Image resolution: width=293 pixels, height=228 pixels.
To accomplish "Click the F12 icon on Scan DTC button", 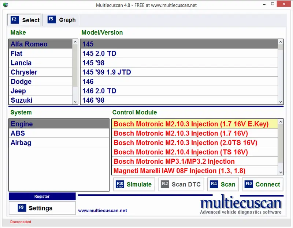I will tap(165, 184).
